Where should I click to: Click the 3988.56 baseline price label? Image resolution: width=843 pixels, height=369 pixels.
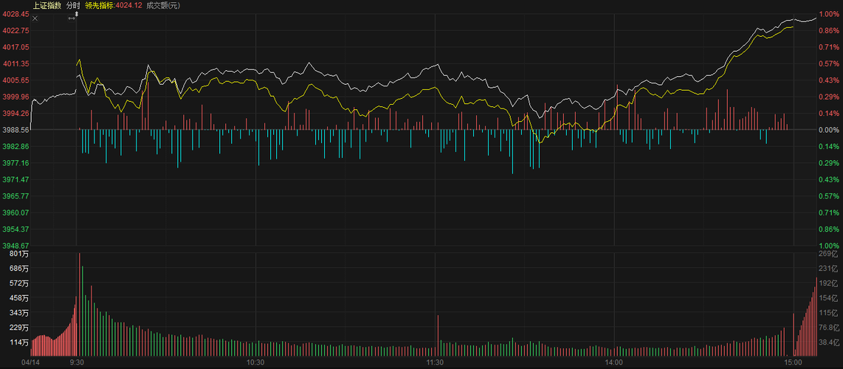click(16, 129)
